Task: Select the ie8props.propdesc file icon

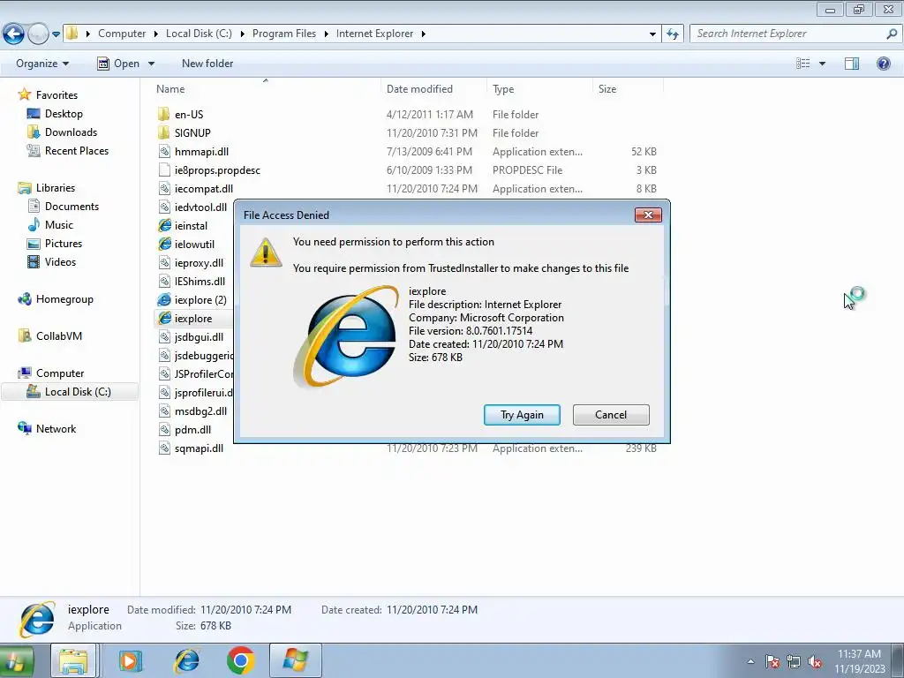Action: pos(164,170)
